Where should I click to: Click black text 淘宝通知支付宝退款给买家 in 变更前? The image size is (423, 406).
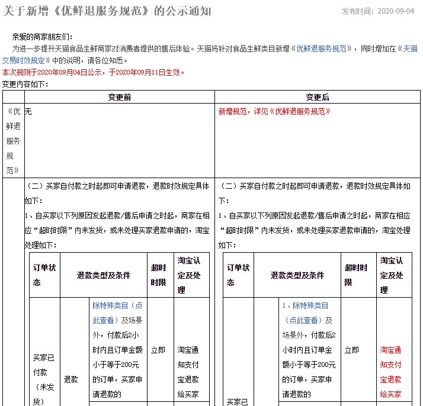188,372
